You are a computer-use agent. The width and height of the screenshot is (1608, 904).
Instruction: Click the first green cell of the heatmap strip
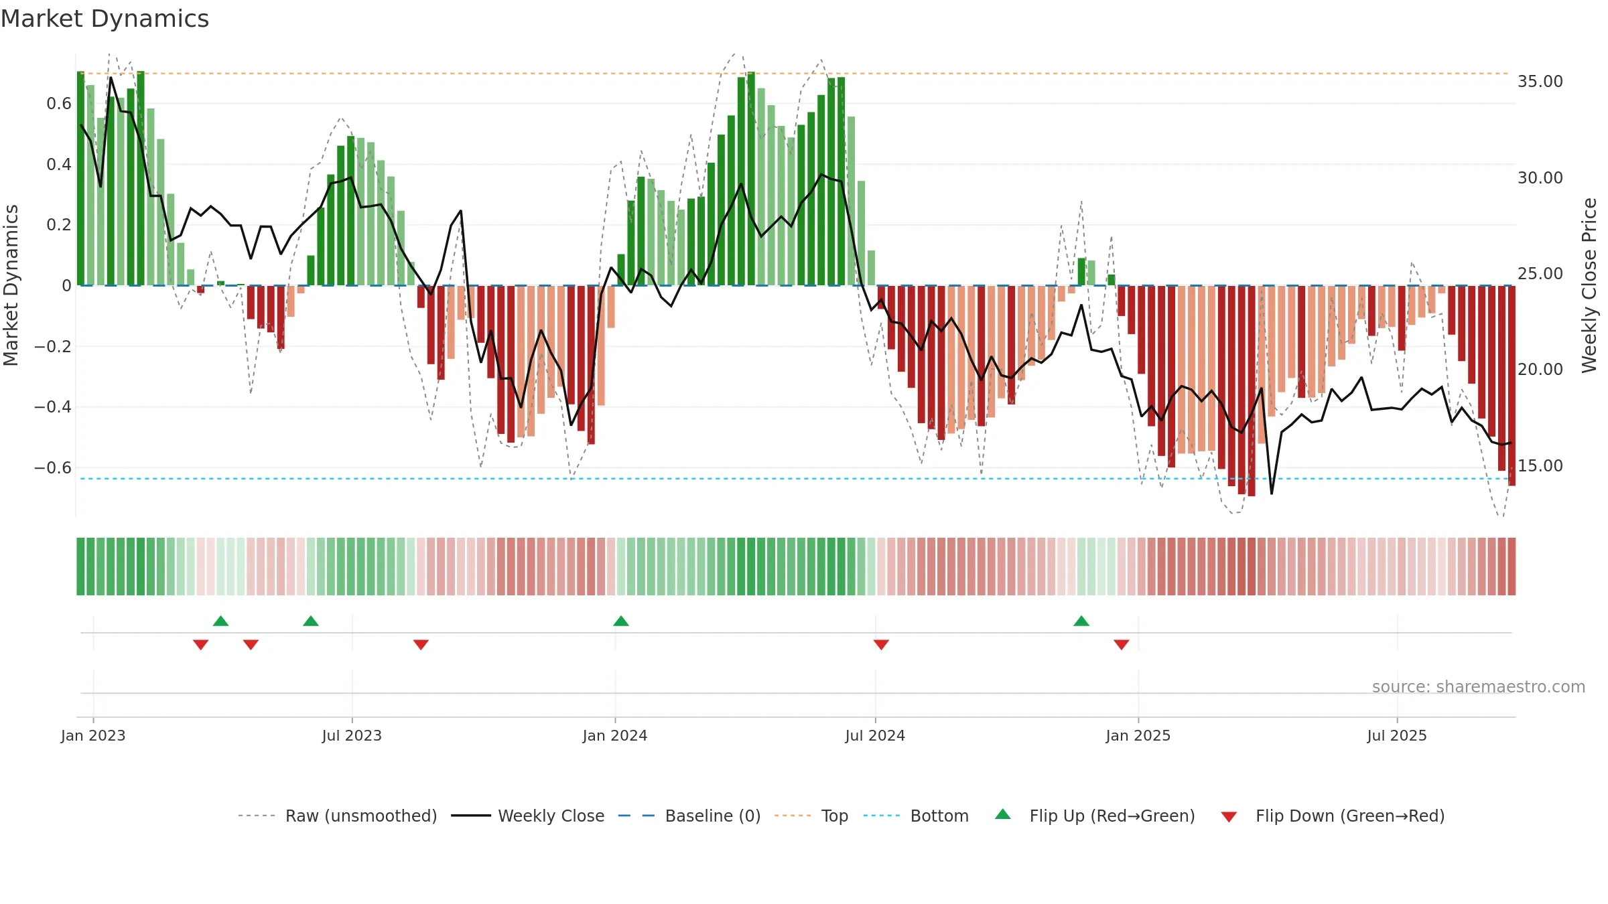pos(80,567)
